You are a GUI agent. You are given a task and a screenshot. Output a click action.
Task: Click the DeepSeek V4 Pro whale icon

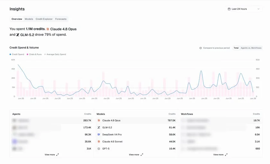[99, 134]
